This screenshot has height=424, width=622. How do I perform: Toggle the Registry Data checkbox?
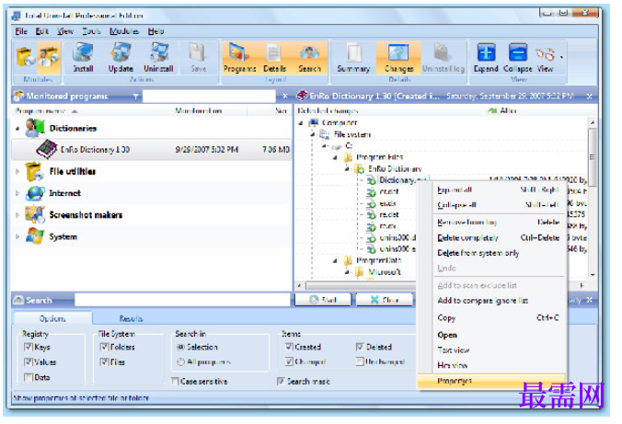click(29, 377)
